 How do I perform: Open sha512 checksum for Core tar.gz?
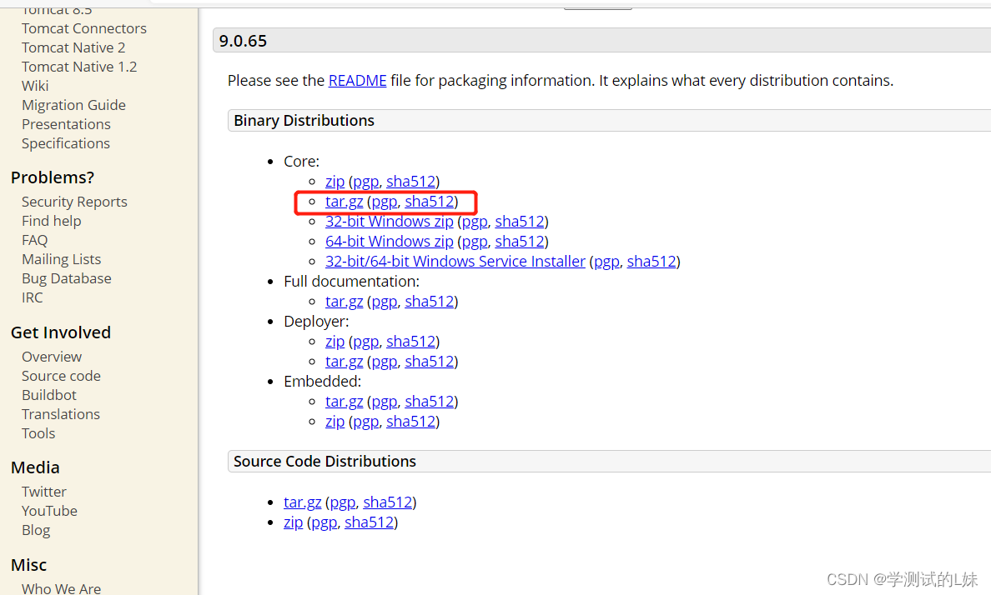click(429, 202)
